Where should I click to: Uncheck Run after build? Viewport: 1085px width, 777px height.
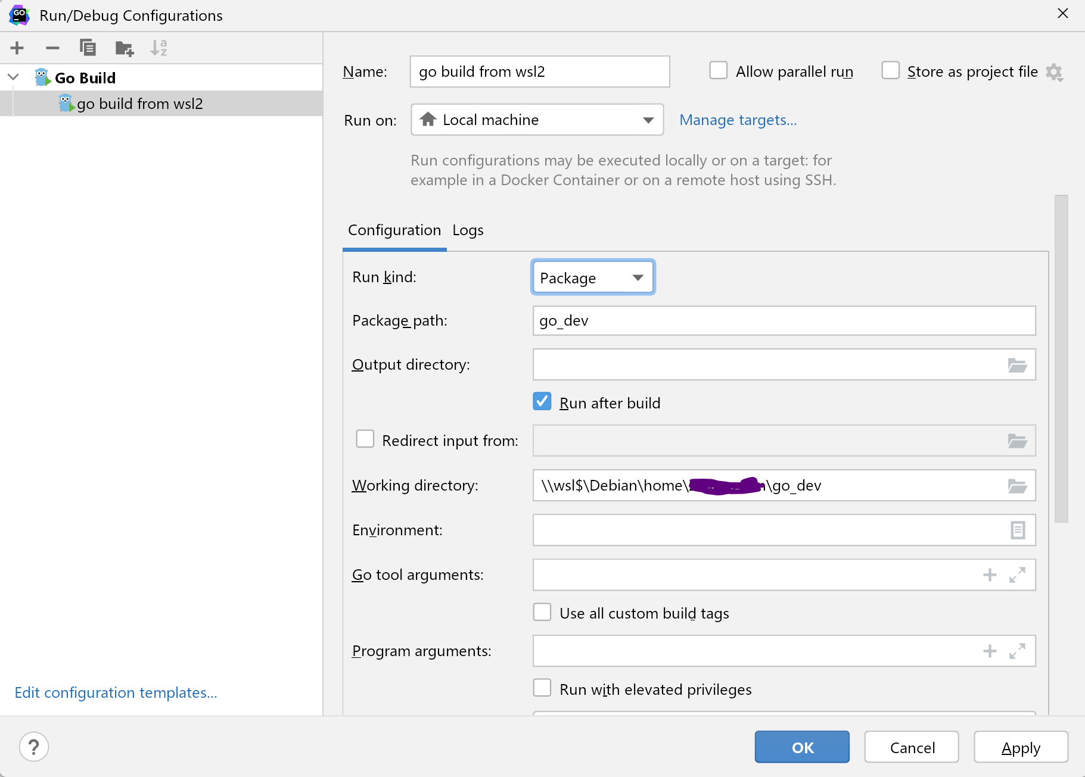coord(542,402)
